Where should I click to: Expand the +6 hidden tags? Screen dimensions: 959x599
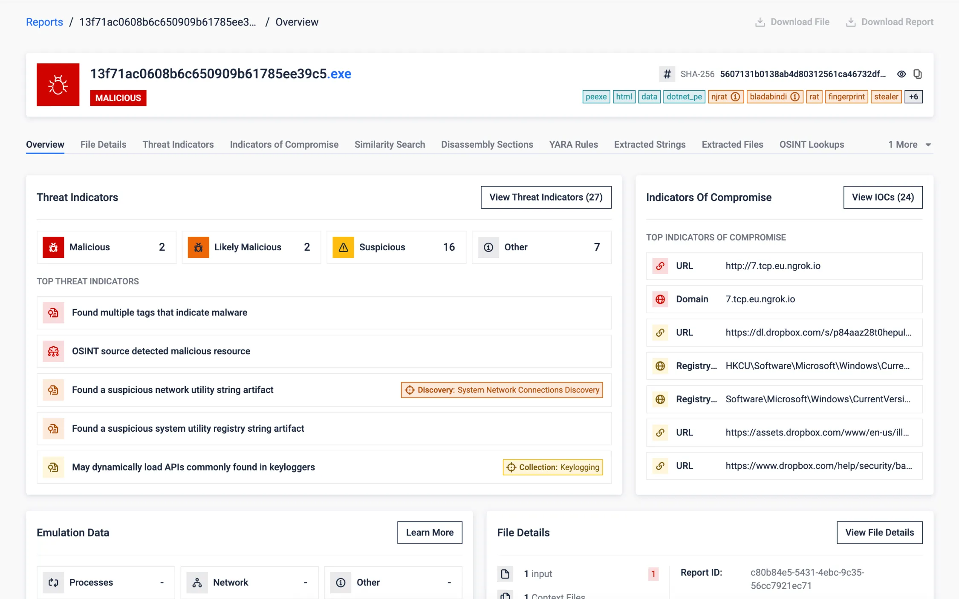pos(913,97)
